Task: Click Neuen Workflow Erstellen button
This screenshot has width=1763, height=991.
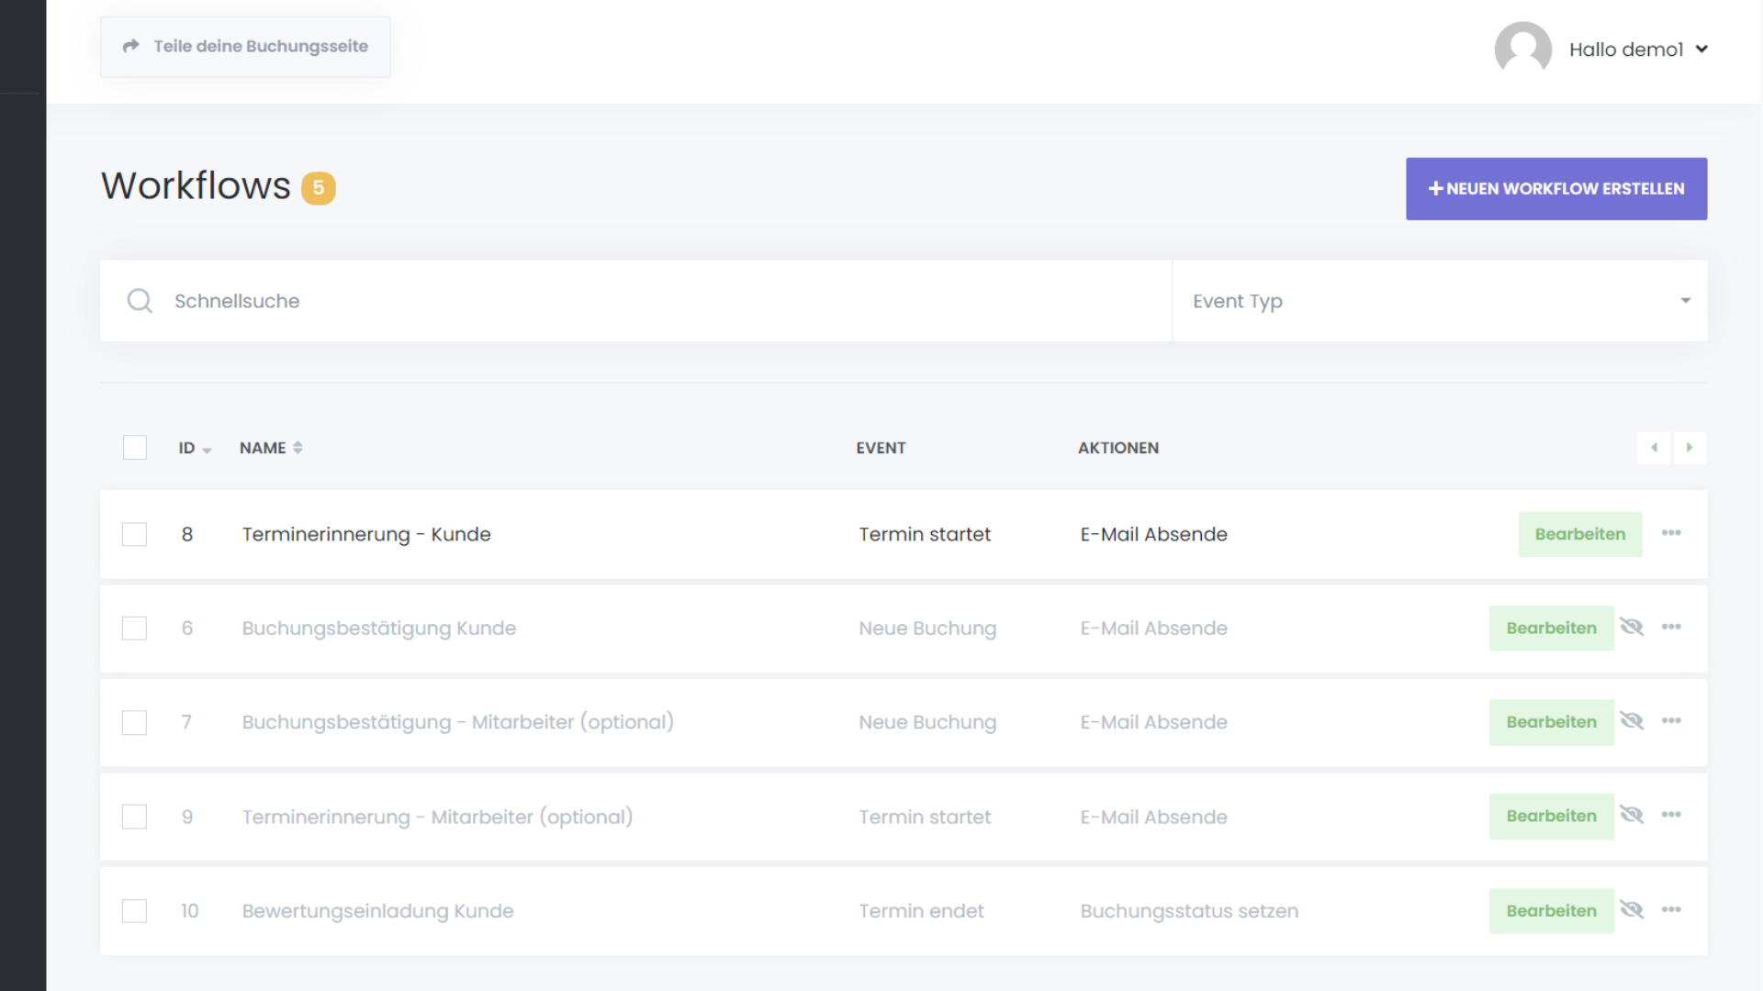Action: click(x=1555, y=189)
